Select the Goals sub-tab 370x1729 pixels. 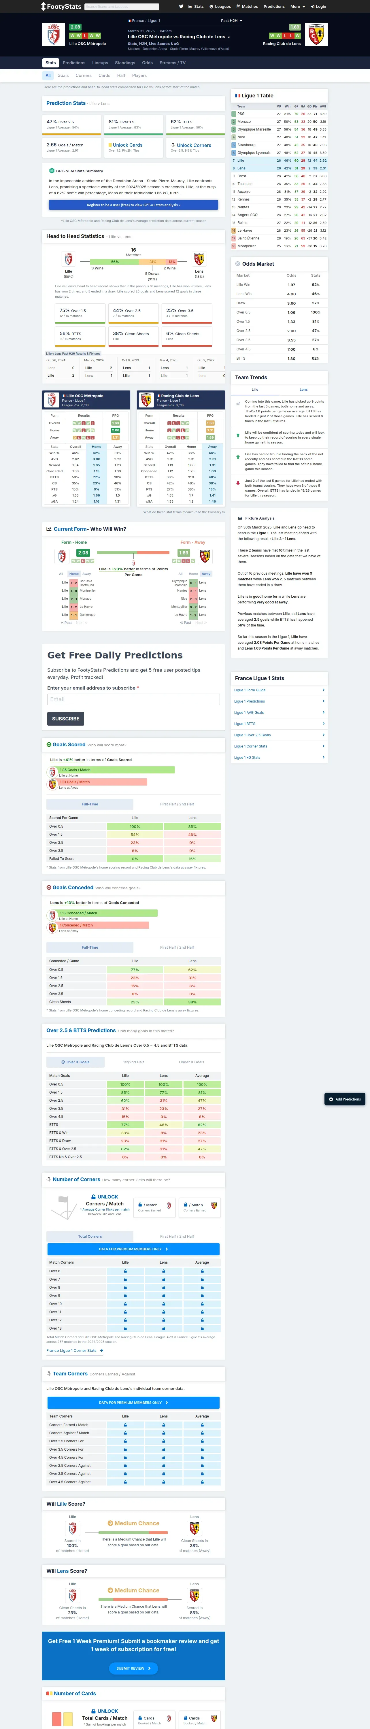coord(63,76)
